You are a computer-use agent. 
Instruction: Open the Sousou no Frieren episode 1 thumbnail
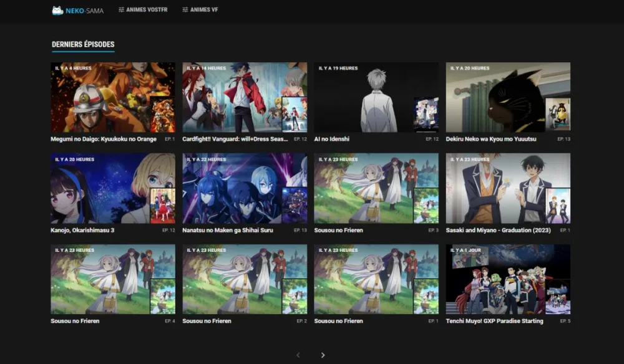376,279
